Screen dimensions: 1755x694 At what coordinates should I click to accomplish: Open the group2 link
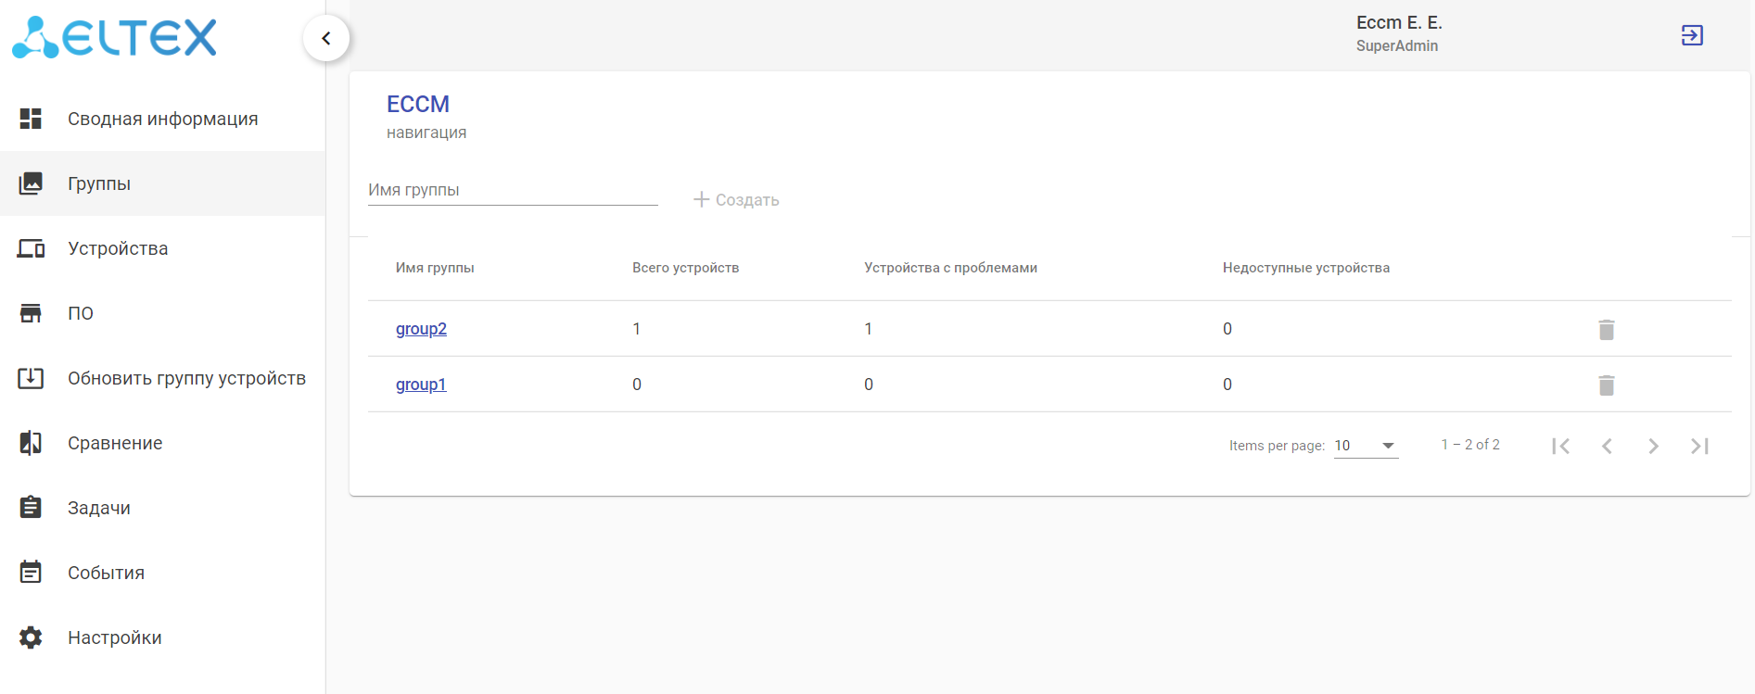421,329
